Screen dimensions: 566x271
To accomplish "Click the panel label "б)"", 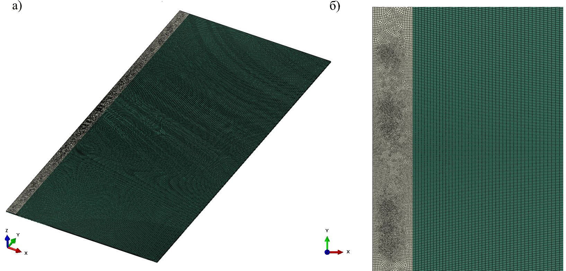I will pos(335,6).
